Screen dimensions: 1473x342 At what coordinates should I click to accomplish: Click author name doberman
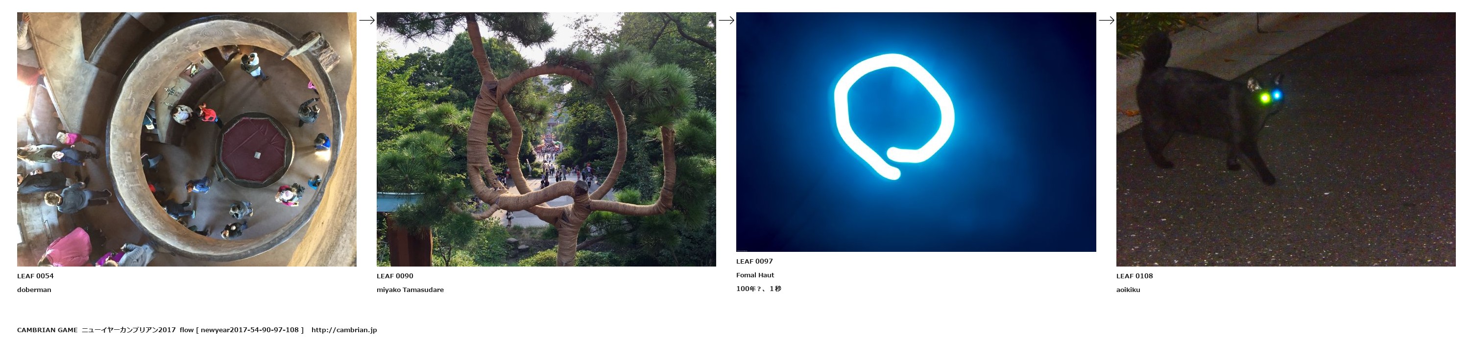pyautogui.click(x=34, y=290)
